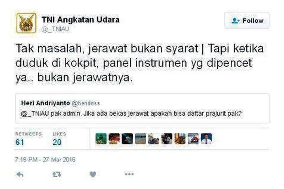Click the beach photo liker avatar
The width and height of the screenshot is (284, 189).
pos(141,139)
